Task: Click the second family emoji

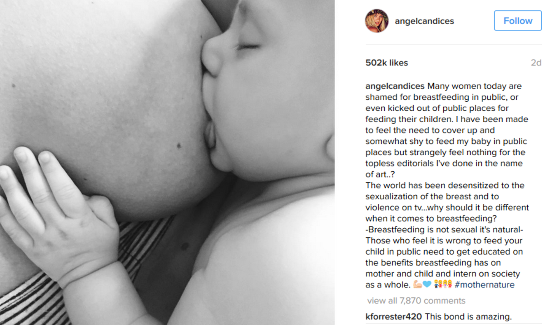Action: coord(448,285)
